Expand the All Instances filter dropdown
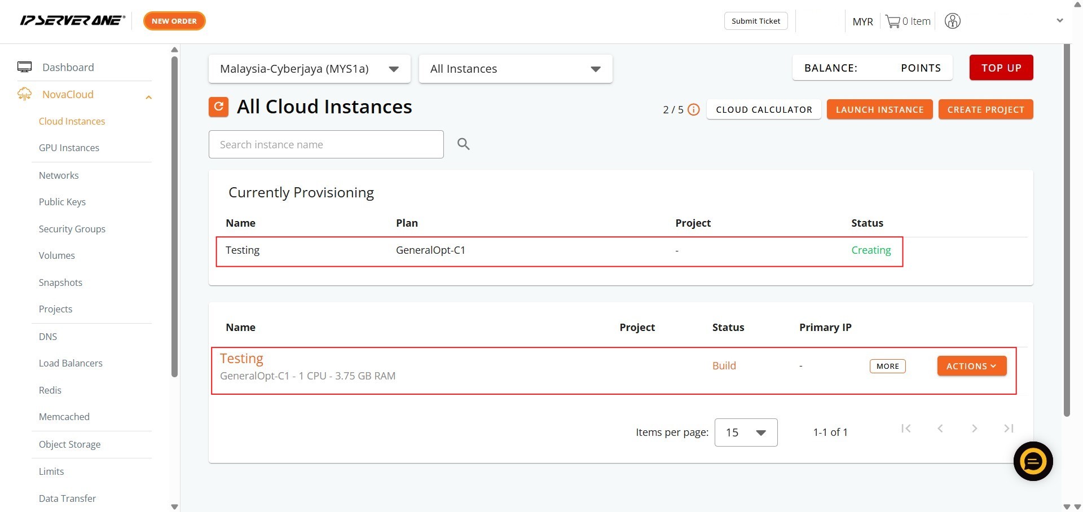The image size is (1083, 512). coord(515,69)
